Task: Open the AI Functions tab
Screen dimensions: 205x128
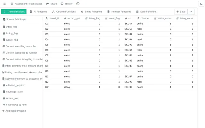Action: pyautogui.click(x=38, y=12)
